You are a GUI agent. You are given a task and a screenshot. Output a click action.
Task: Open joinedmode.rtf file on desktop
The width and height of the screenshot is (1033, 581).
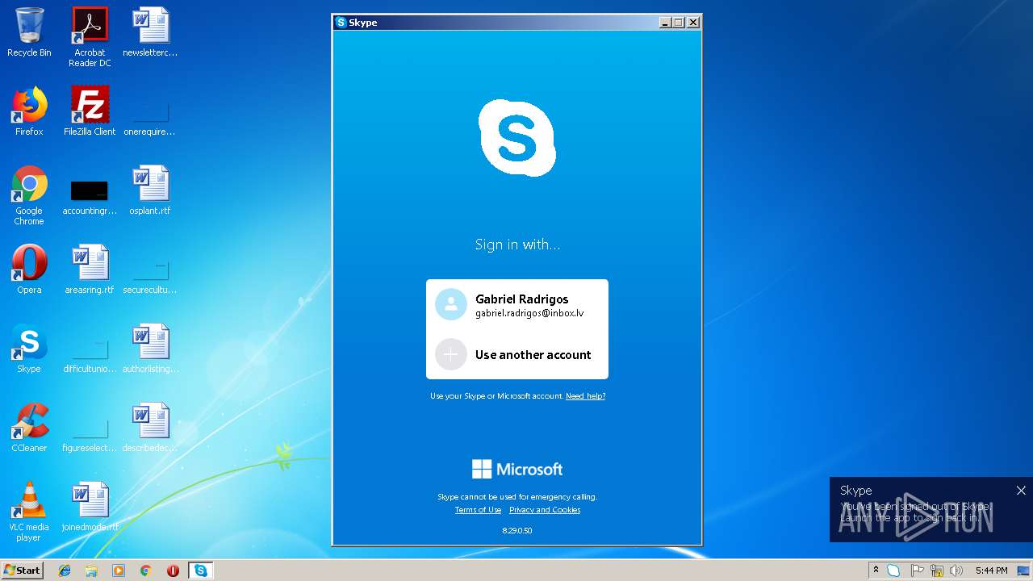point(90,507)
